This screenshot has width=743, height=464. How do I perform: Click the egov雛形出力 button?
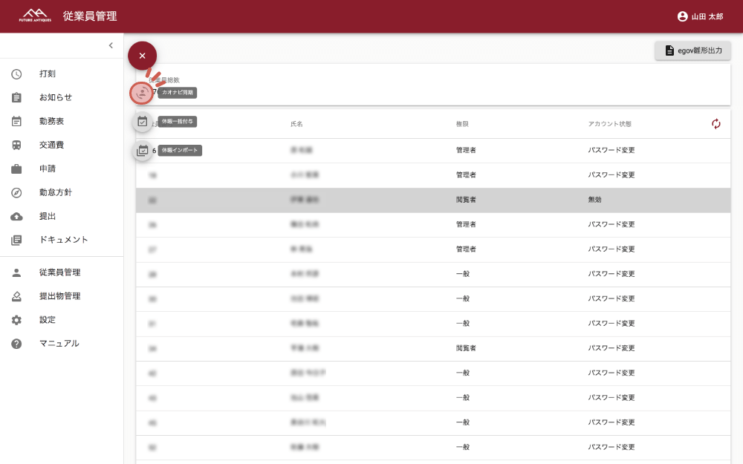pyautogui.click(x=692, y=50)
